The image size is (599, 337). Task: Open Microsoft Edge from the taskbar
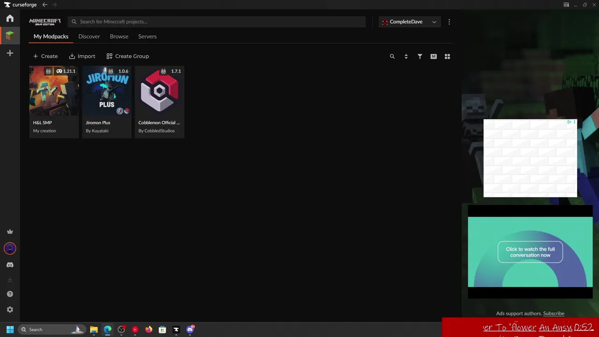108,330
